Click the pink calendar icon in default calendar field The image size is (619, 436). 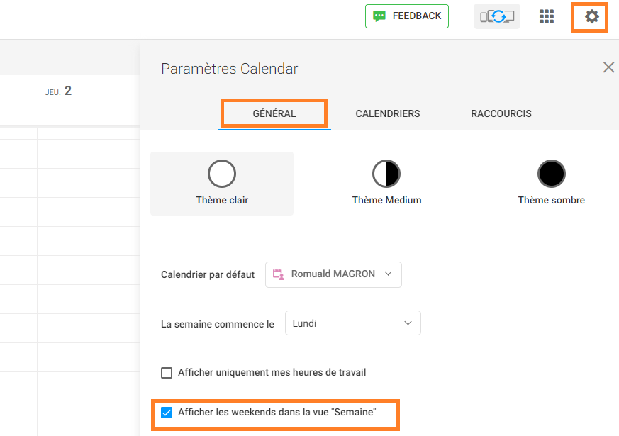[279, 274]
